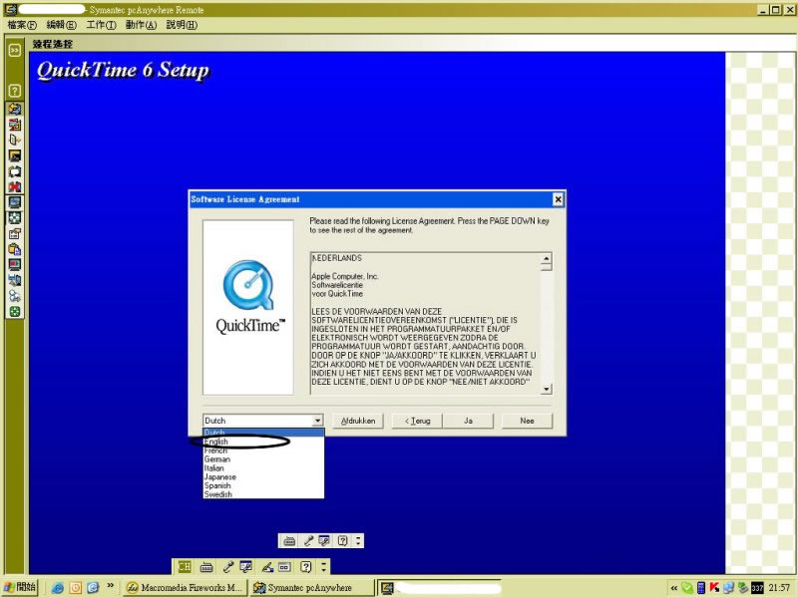This screenshot has height=598, width=798.
Task: Select English from language list
Action: tap(263, 442)
